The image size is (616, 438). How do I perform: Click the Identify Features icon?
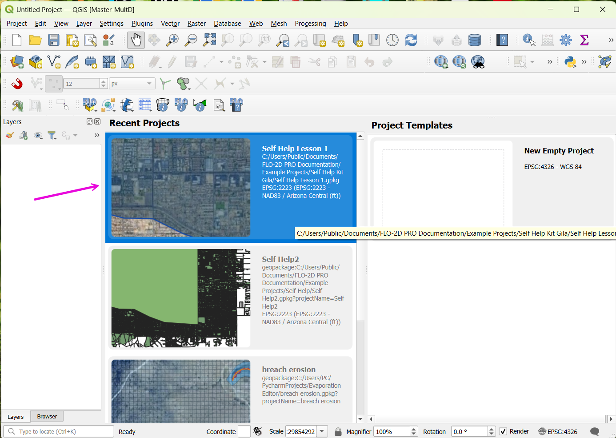529,40
